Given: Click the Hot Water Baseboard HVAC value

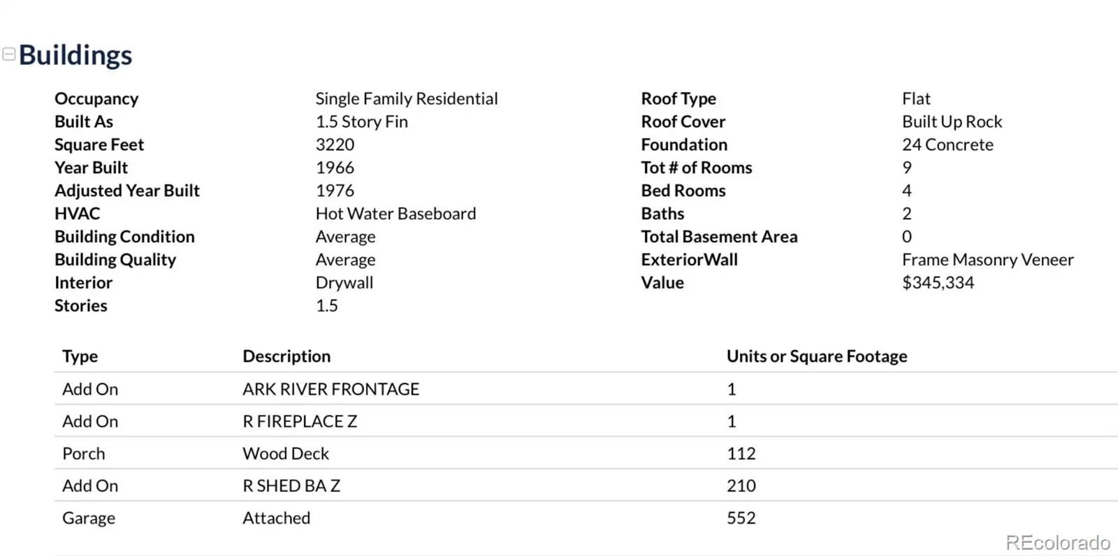Looking at the screenshot, I should click(395, 214).
